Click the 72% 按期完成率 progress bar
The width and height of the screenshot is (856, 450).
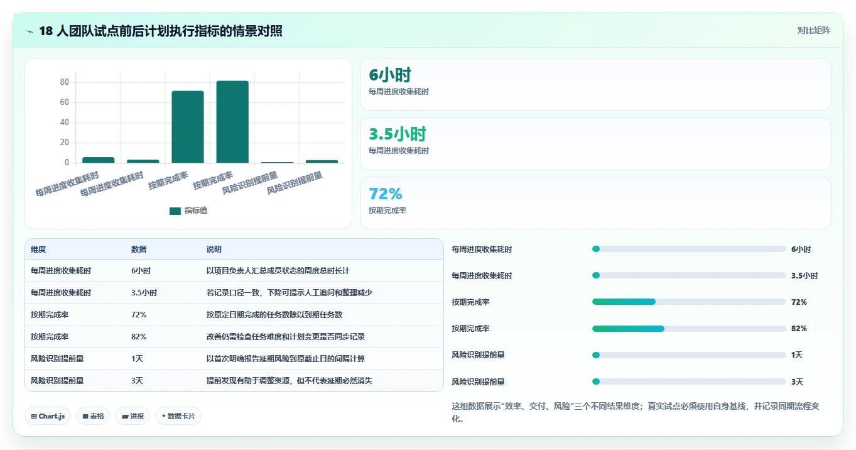(689, 302)
